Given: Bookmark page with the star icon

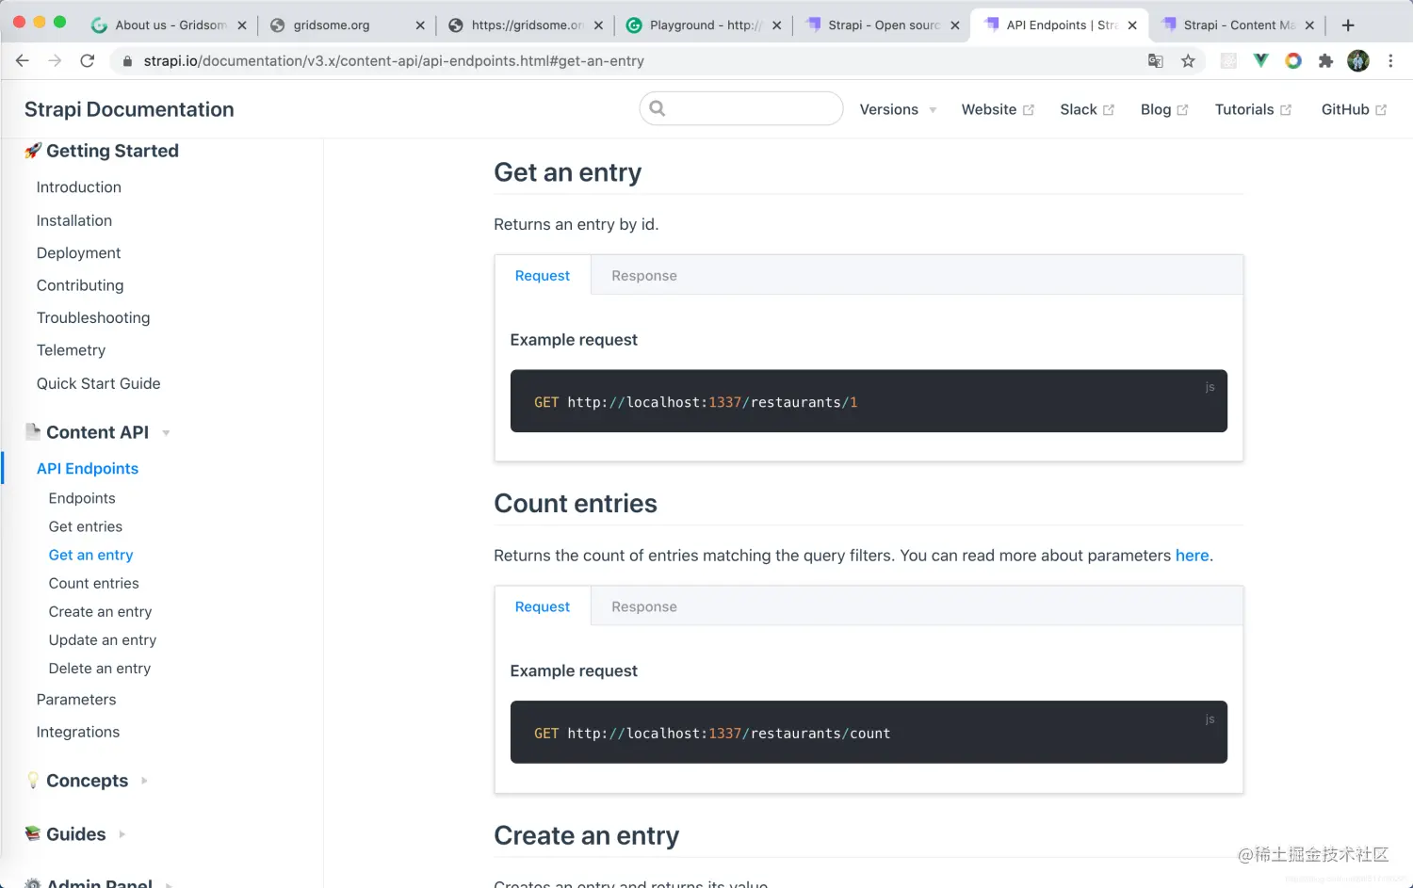Looking at the screenshot, I should point(1188,60).
